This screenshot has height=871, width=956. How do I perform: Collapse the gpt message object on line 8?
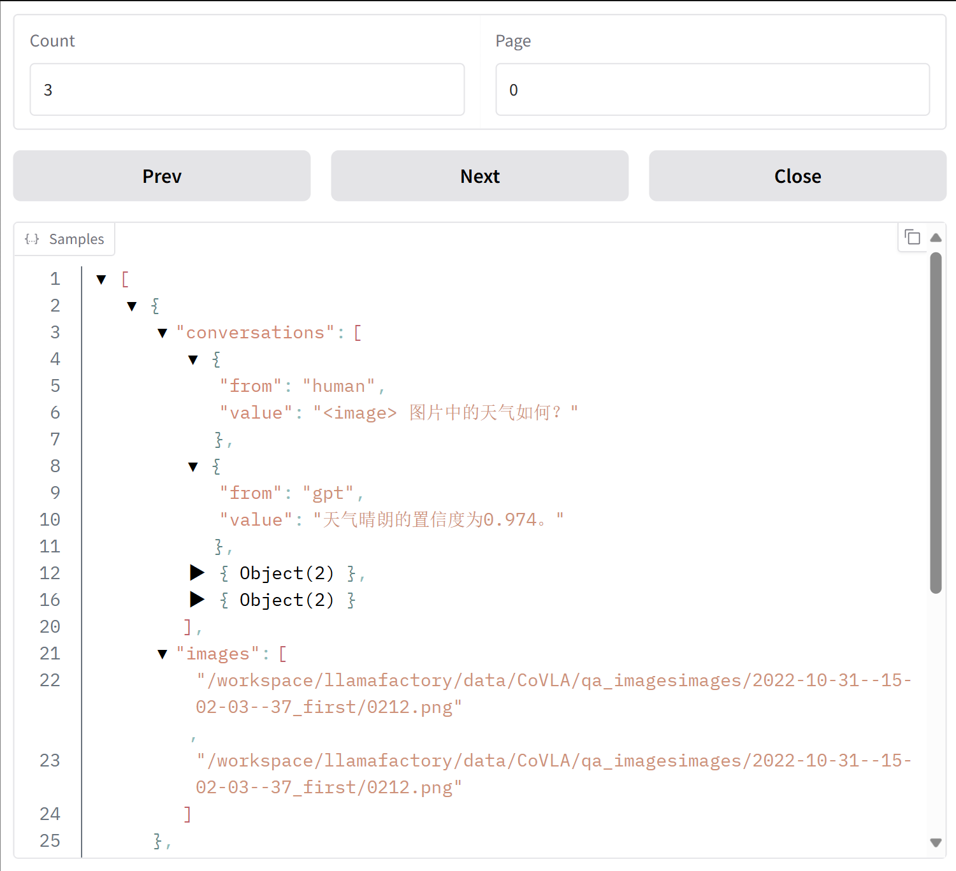[193, 467]
